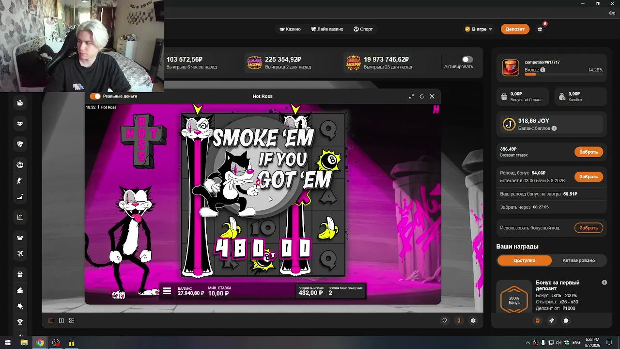Open the Спорт menu

coord(363,29)
